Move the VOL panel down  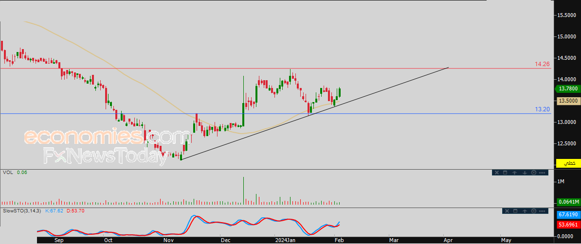coord(525,173)
